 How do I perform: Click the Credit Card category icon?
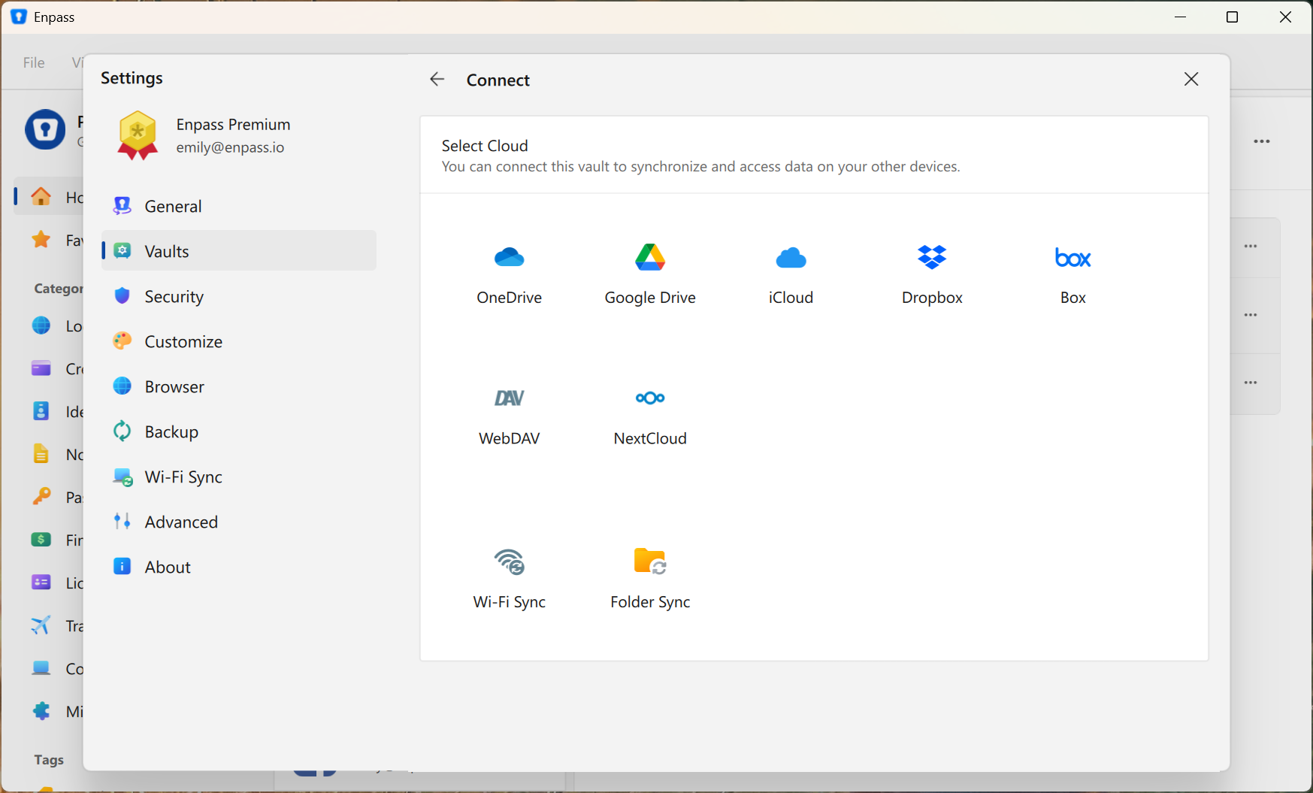pos(41,368)
